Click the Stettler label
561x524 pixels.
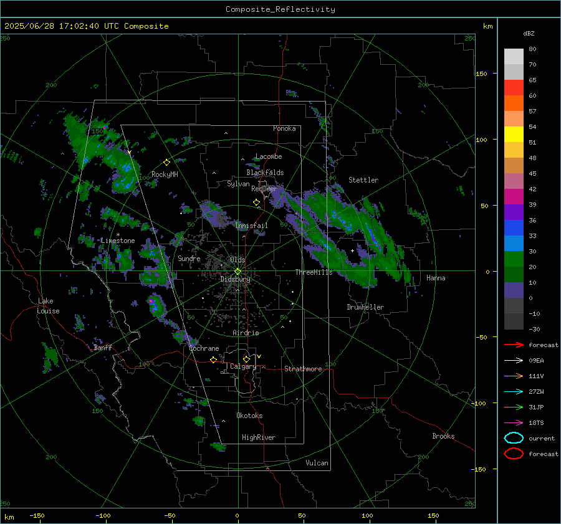(x=363, y=180)
